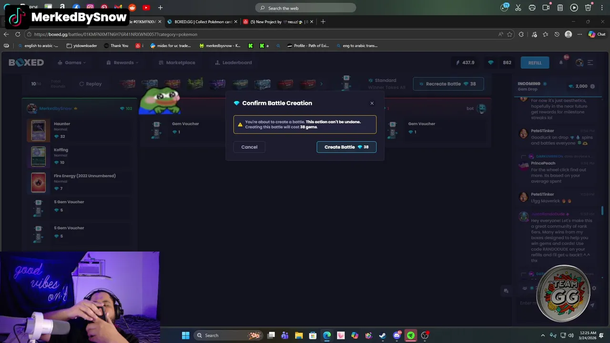Switch to the New Project browser tab
The height and width of the screenshot is (343, 610).
[x=279, y=21]
